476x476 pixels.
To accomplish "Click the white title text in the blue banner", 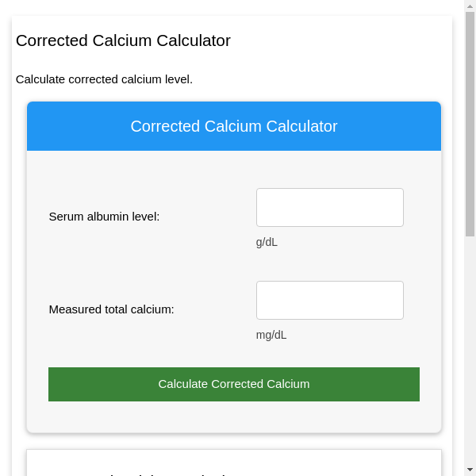I will (x=233, y=126).
